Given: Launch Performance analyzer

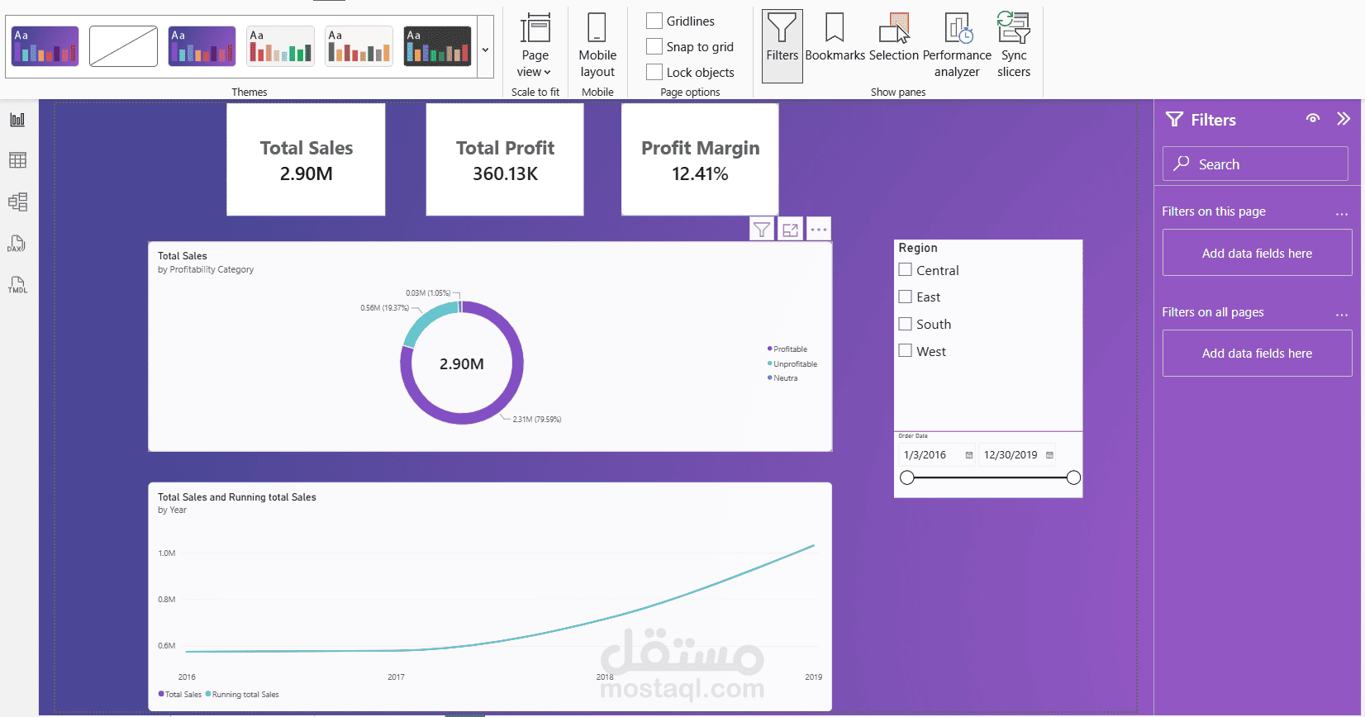Looking at the screenshot, I should (x=957, y=45).
